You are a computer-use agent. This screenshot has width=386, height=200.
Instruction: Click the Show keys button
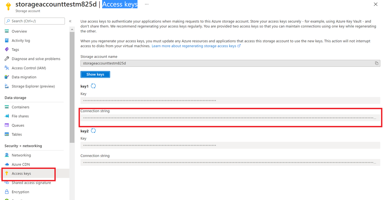(95, 75)
